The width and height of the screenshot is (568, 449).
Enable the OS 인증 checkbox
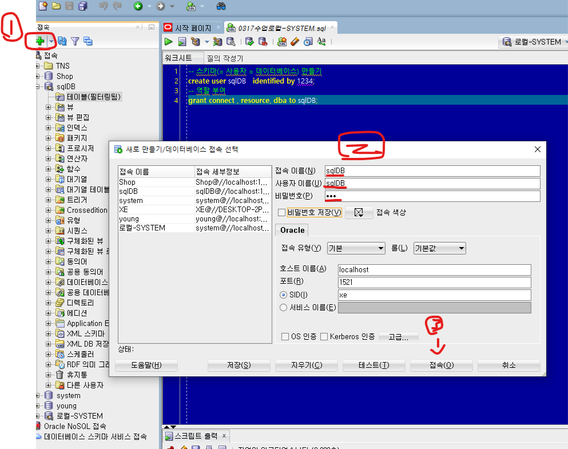pyautogui.click(x=285, y=337)
